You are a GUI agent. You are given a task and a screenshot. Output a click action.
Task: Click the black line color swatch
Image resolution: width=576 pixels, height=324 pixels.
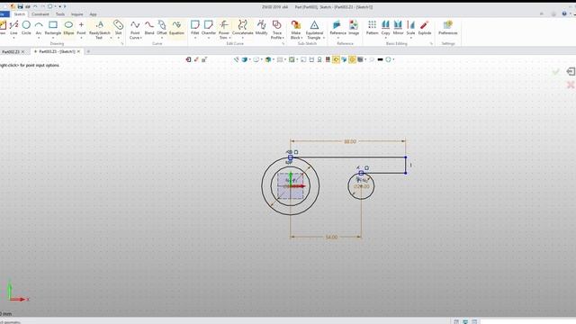coord(380,59)
